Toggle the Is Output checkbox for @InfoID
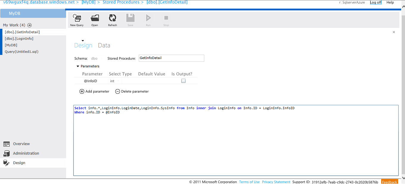405x184 pixels. (183, 80)
